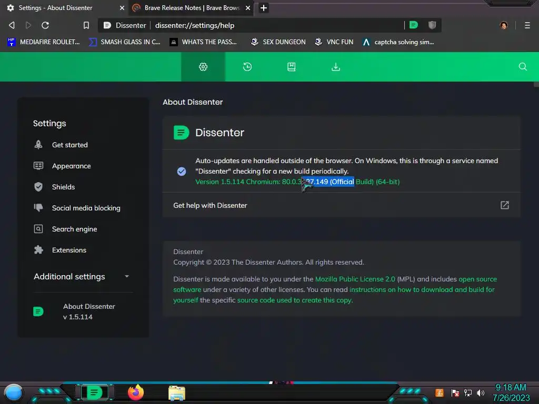Screen dimensions: 539x404
Task: Open instructions on how to download and build link
Action: tap(422, 290)
